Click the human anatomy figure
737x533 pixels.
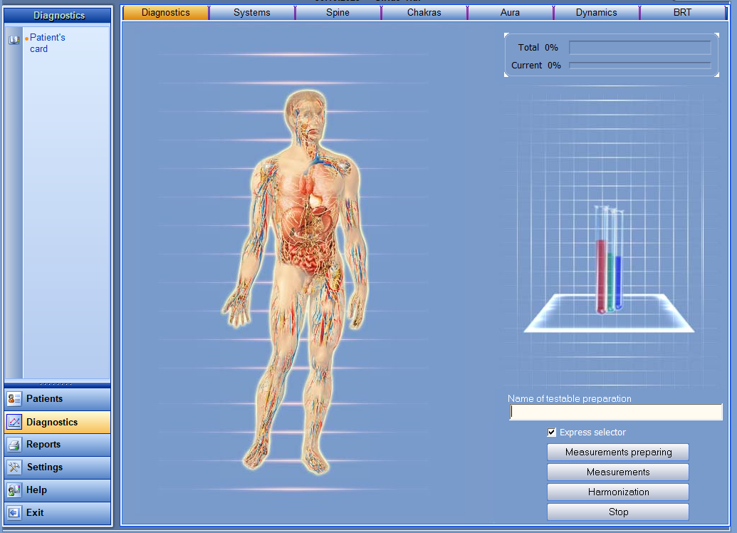coord(296,282)
